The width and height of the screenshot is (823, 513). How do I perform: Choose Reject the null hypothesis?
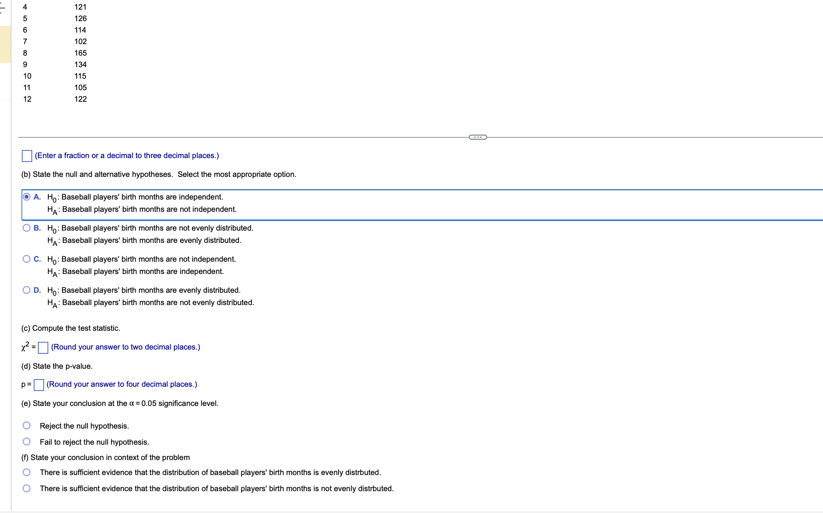(x=26, y=426)
